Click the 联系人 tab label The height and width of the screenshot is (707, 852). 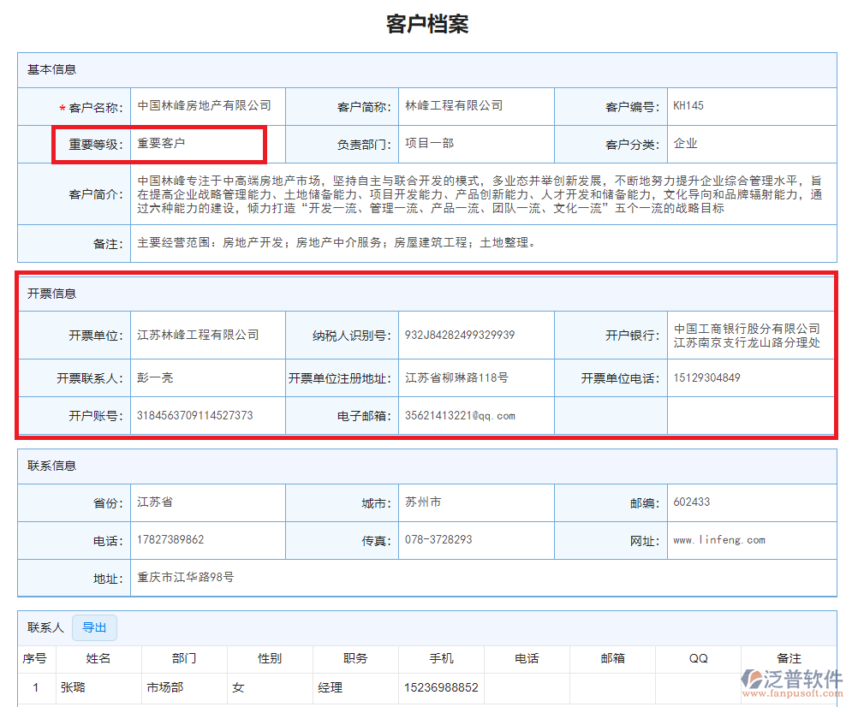coord(45,627)
